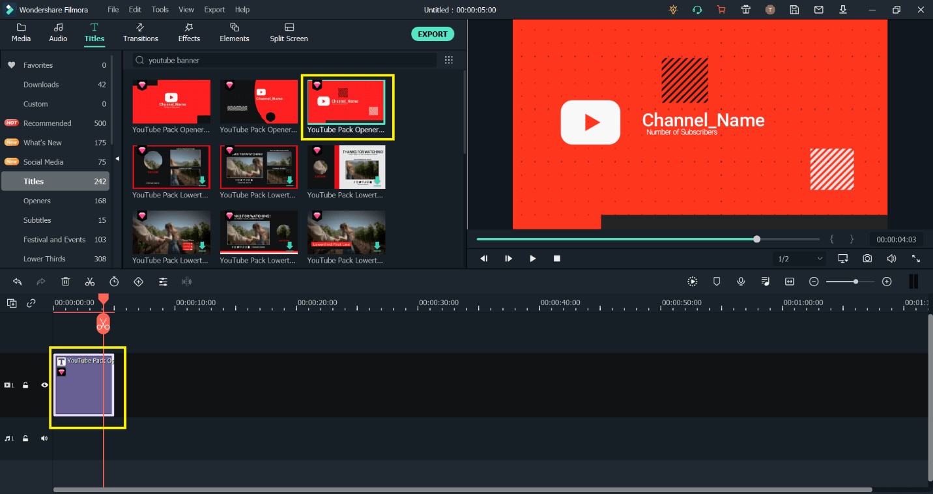Zoom in timeline with plus button

(887, 282)
